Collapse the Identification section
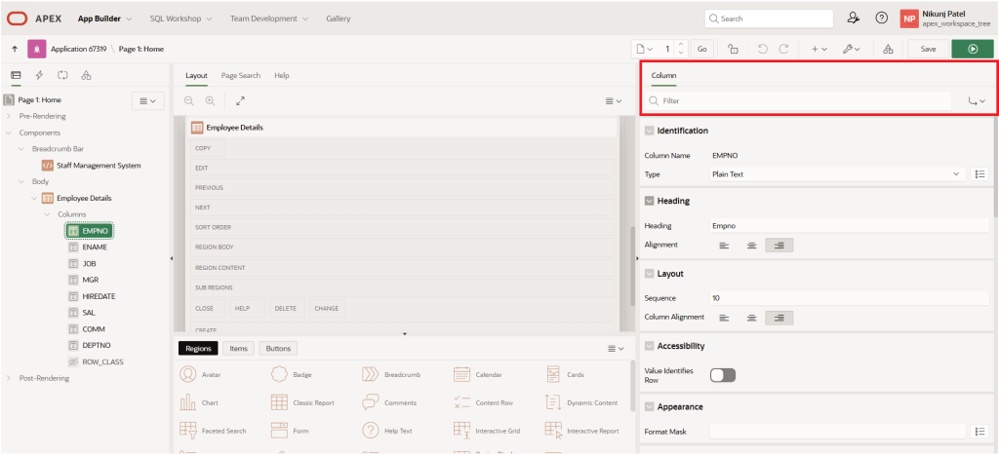The image size is (999, 455). (649, 131)
